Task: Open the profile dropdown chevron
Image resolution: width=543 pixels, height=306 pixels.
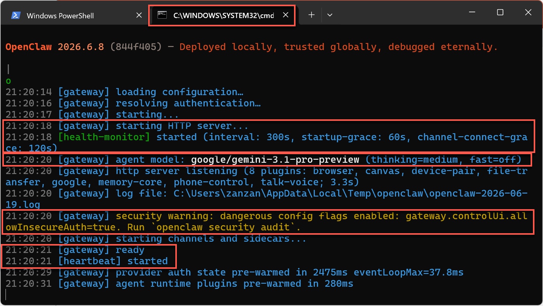Action: (330, 15)
